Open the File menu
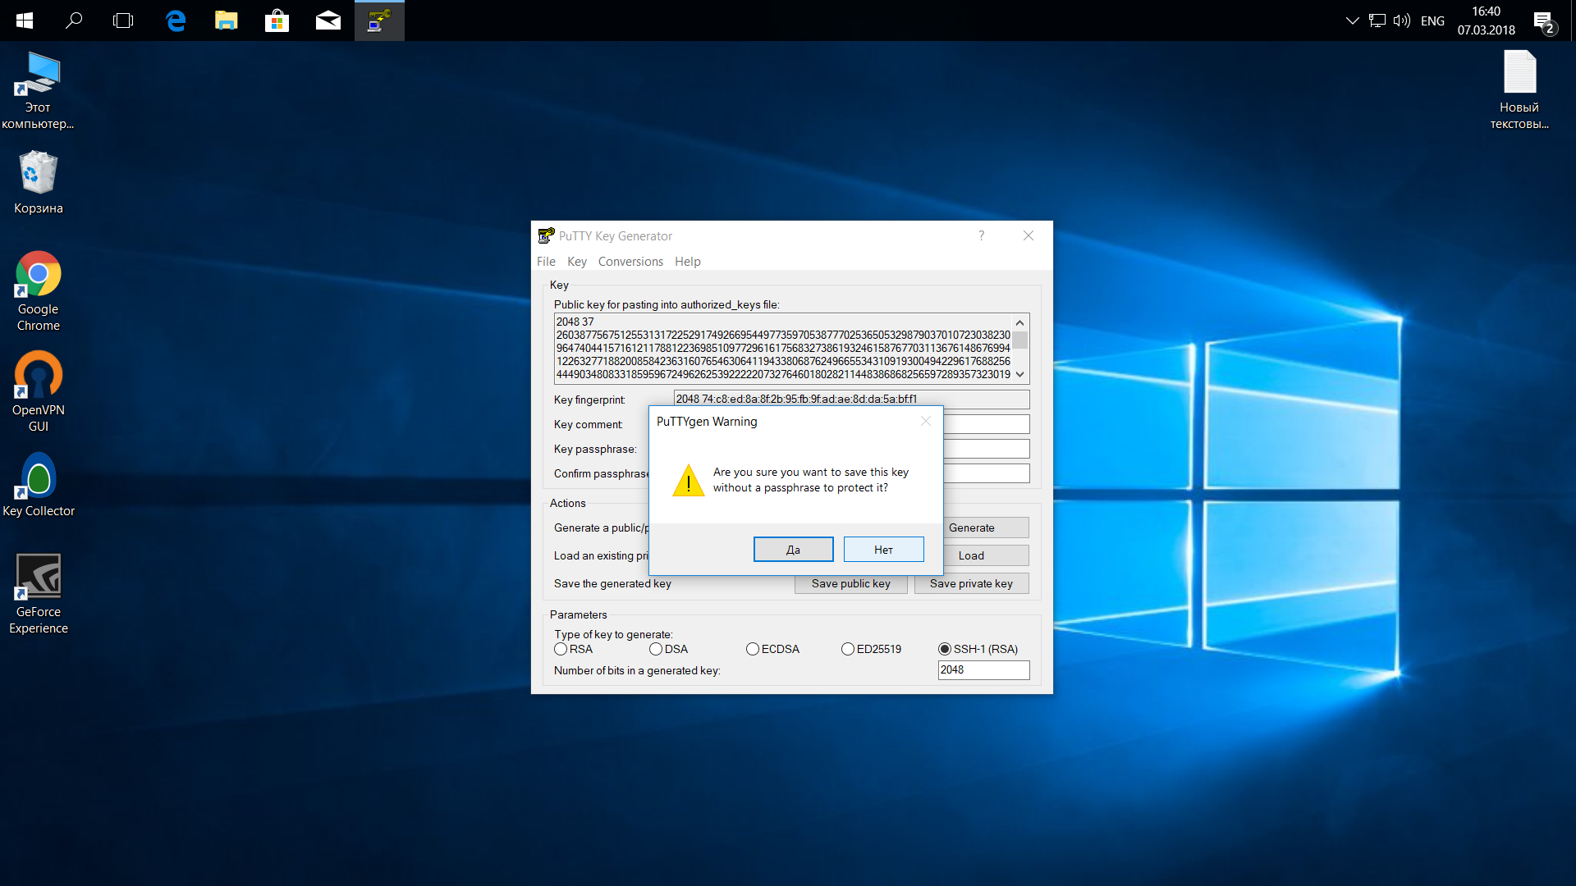This screenshot has height=886, width=1576. click(546, 262)
